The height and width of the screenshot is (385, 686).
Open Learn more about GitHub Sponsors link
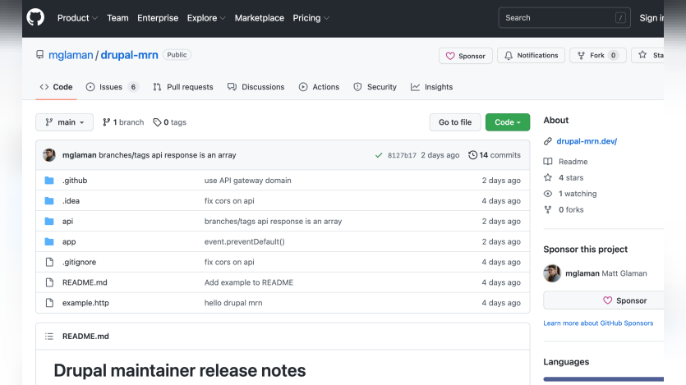(x=598, y=323)
